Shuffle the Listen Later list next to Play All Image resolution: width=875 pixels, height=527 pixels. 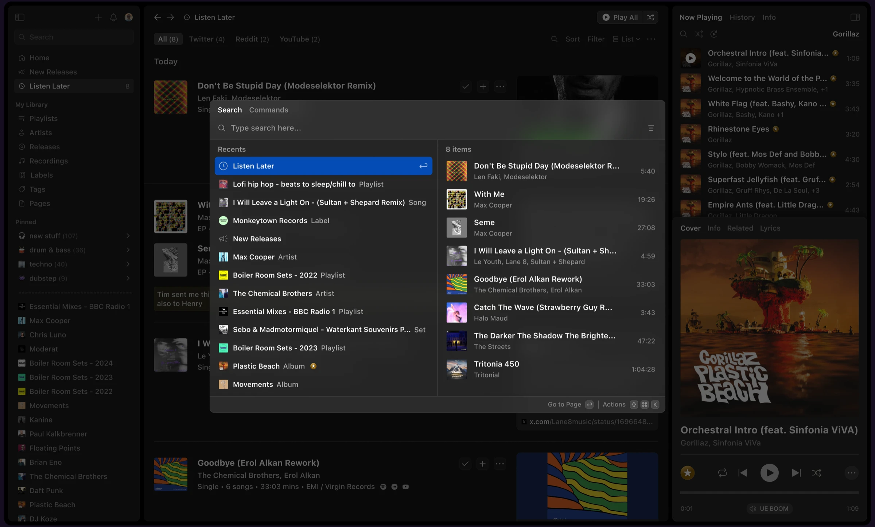pos(650,17)
